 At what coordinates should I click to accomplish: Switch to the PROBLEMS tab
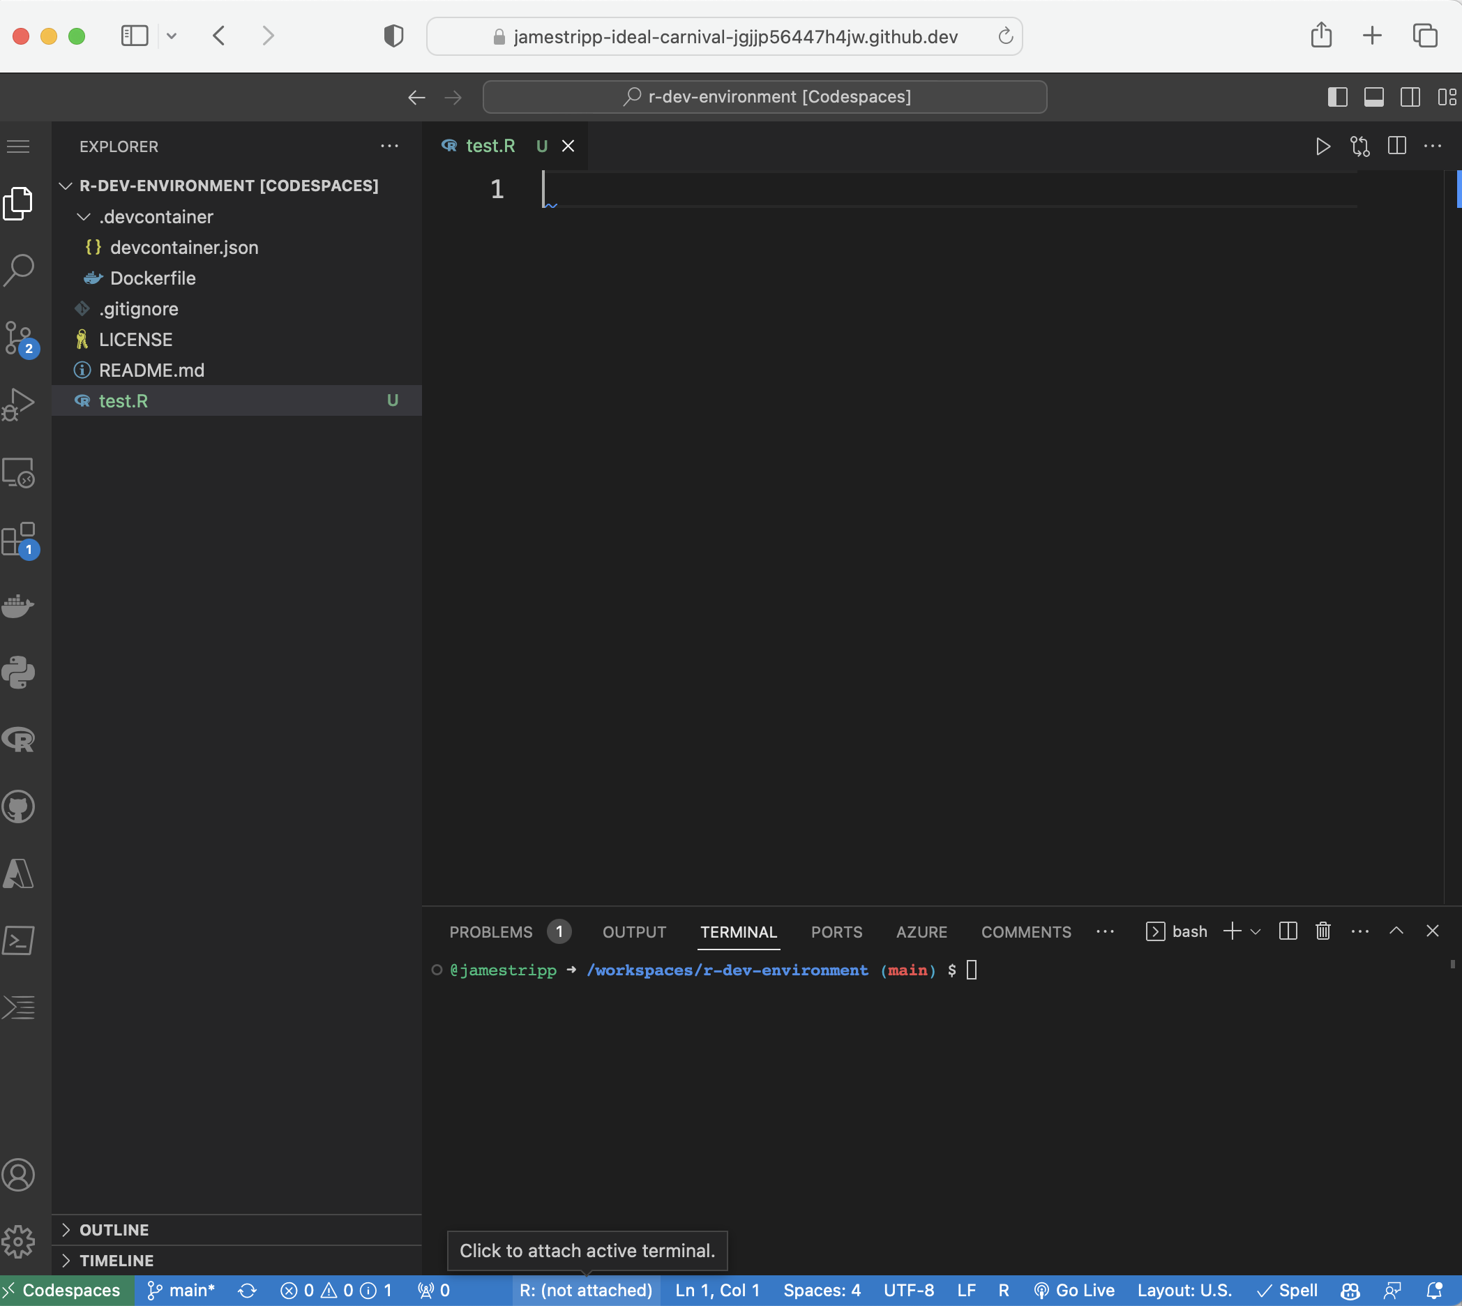point(490,931)
